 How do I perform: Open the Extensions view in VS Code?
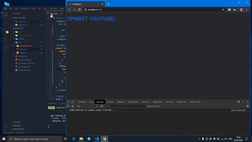click(x=6, y=47)
